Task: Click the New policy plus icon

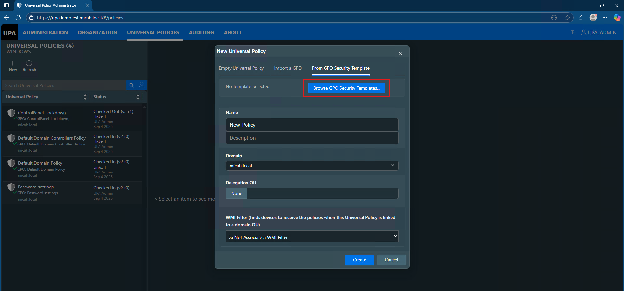Action: pos(13,63)
